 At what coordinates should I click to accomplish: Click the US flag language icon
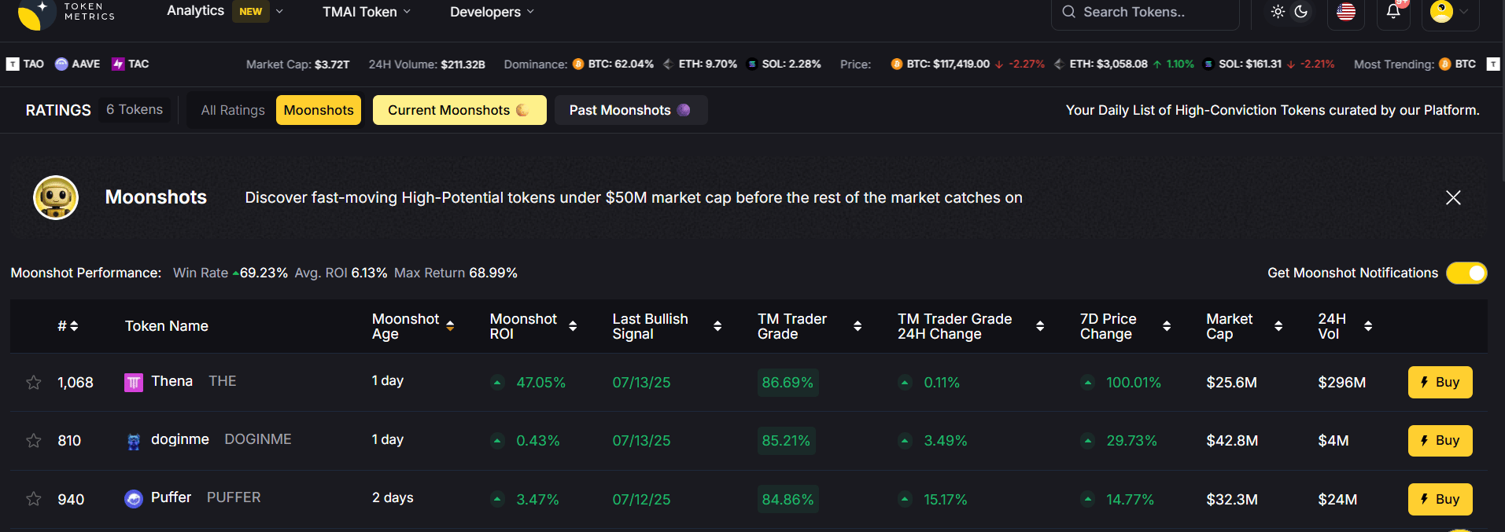click(1346, 12)
